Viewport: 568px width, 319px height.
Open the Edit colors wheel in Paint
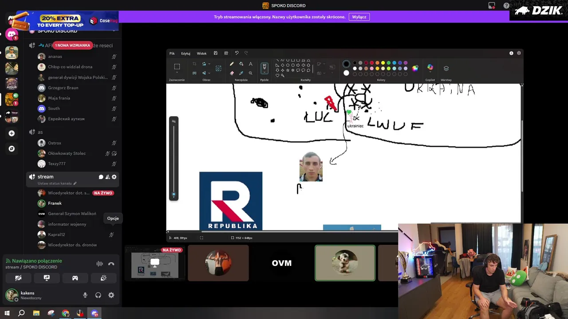click(415, 68)
